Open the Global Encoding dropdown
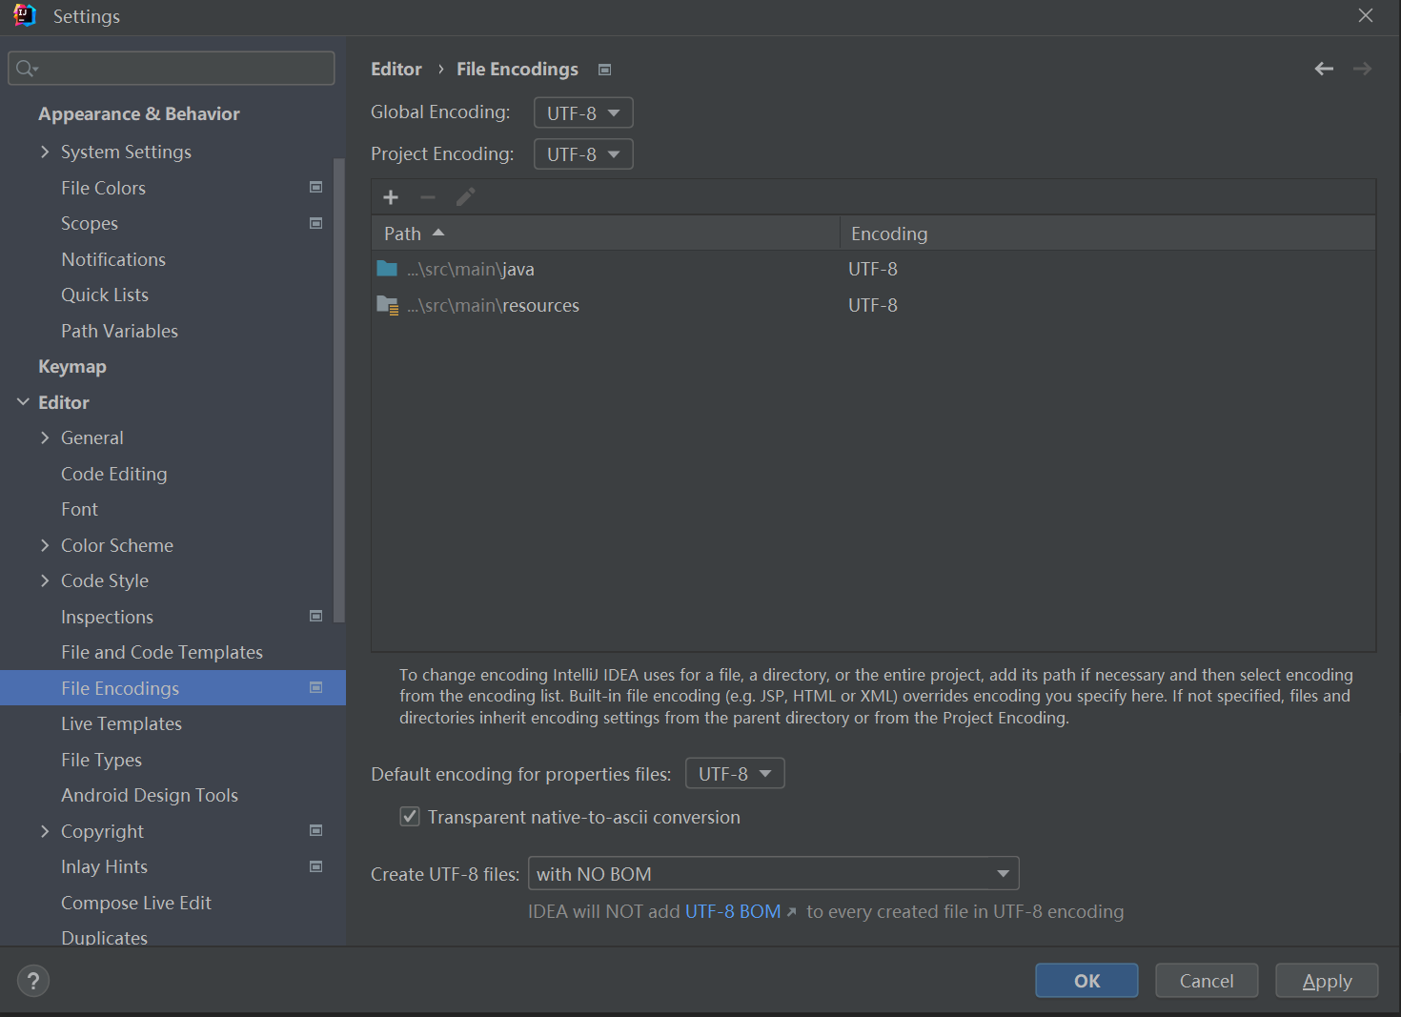Viewport: 1401px width, 1017px height. [582, 112]
